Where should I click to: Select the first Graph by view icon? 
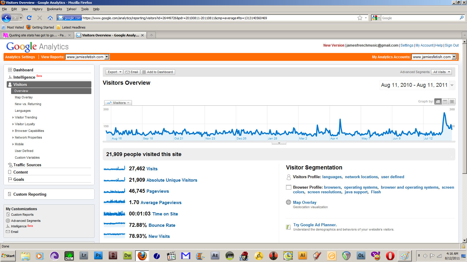pos(438,102)
